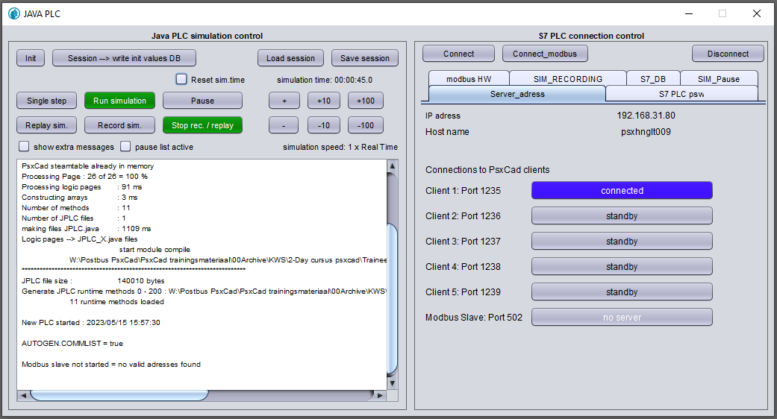Click the Load session button

[291, 58]
